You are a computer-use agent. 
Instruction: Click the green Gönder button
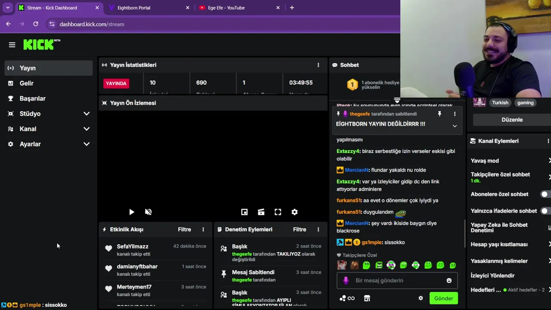[443, 298]
